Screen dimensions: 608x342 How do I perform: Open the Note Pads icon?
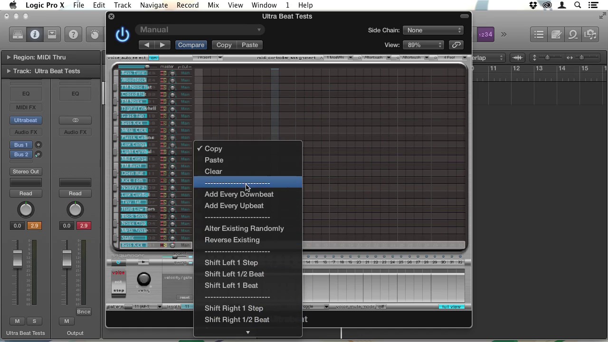[x=556, y=34]
